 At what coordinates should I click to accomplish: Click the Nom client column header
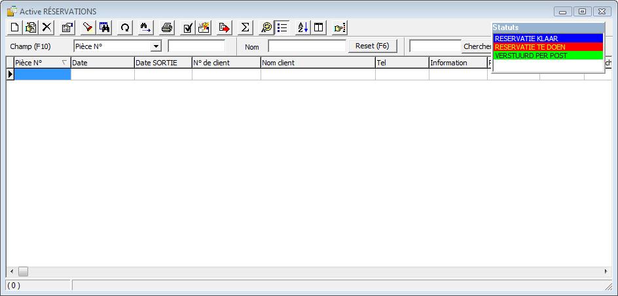(x=318, y=63)
